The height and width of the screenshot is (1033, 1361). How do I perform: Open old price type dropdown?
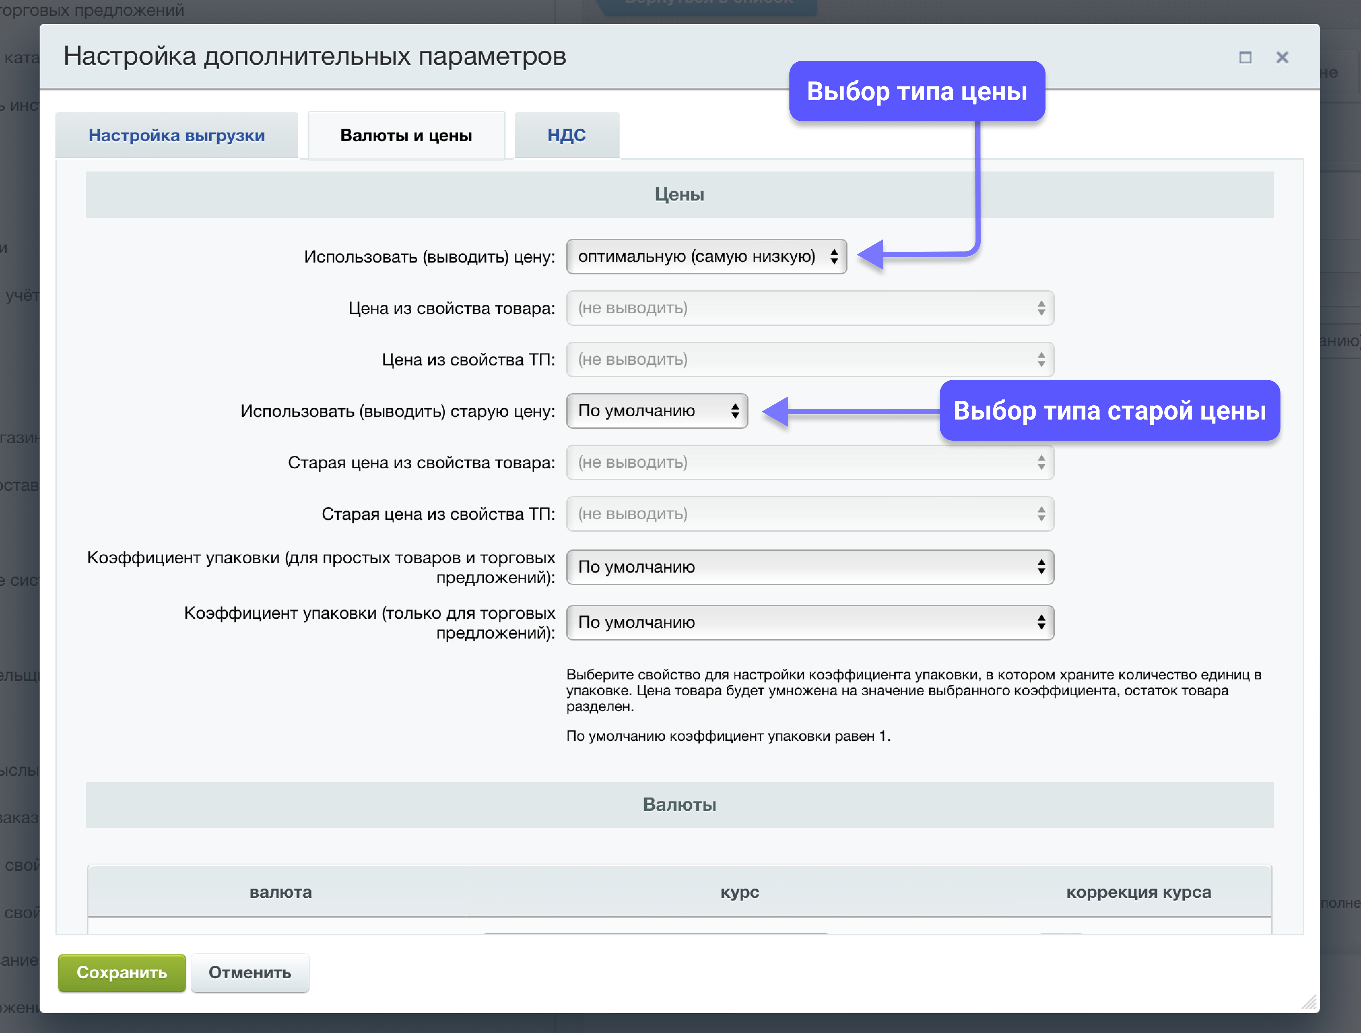click(656, 411)
